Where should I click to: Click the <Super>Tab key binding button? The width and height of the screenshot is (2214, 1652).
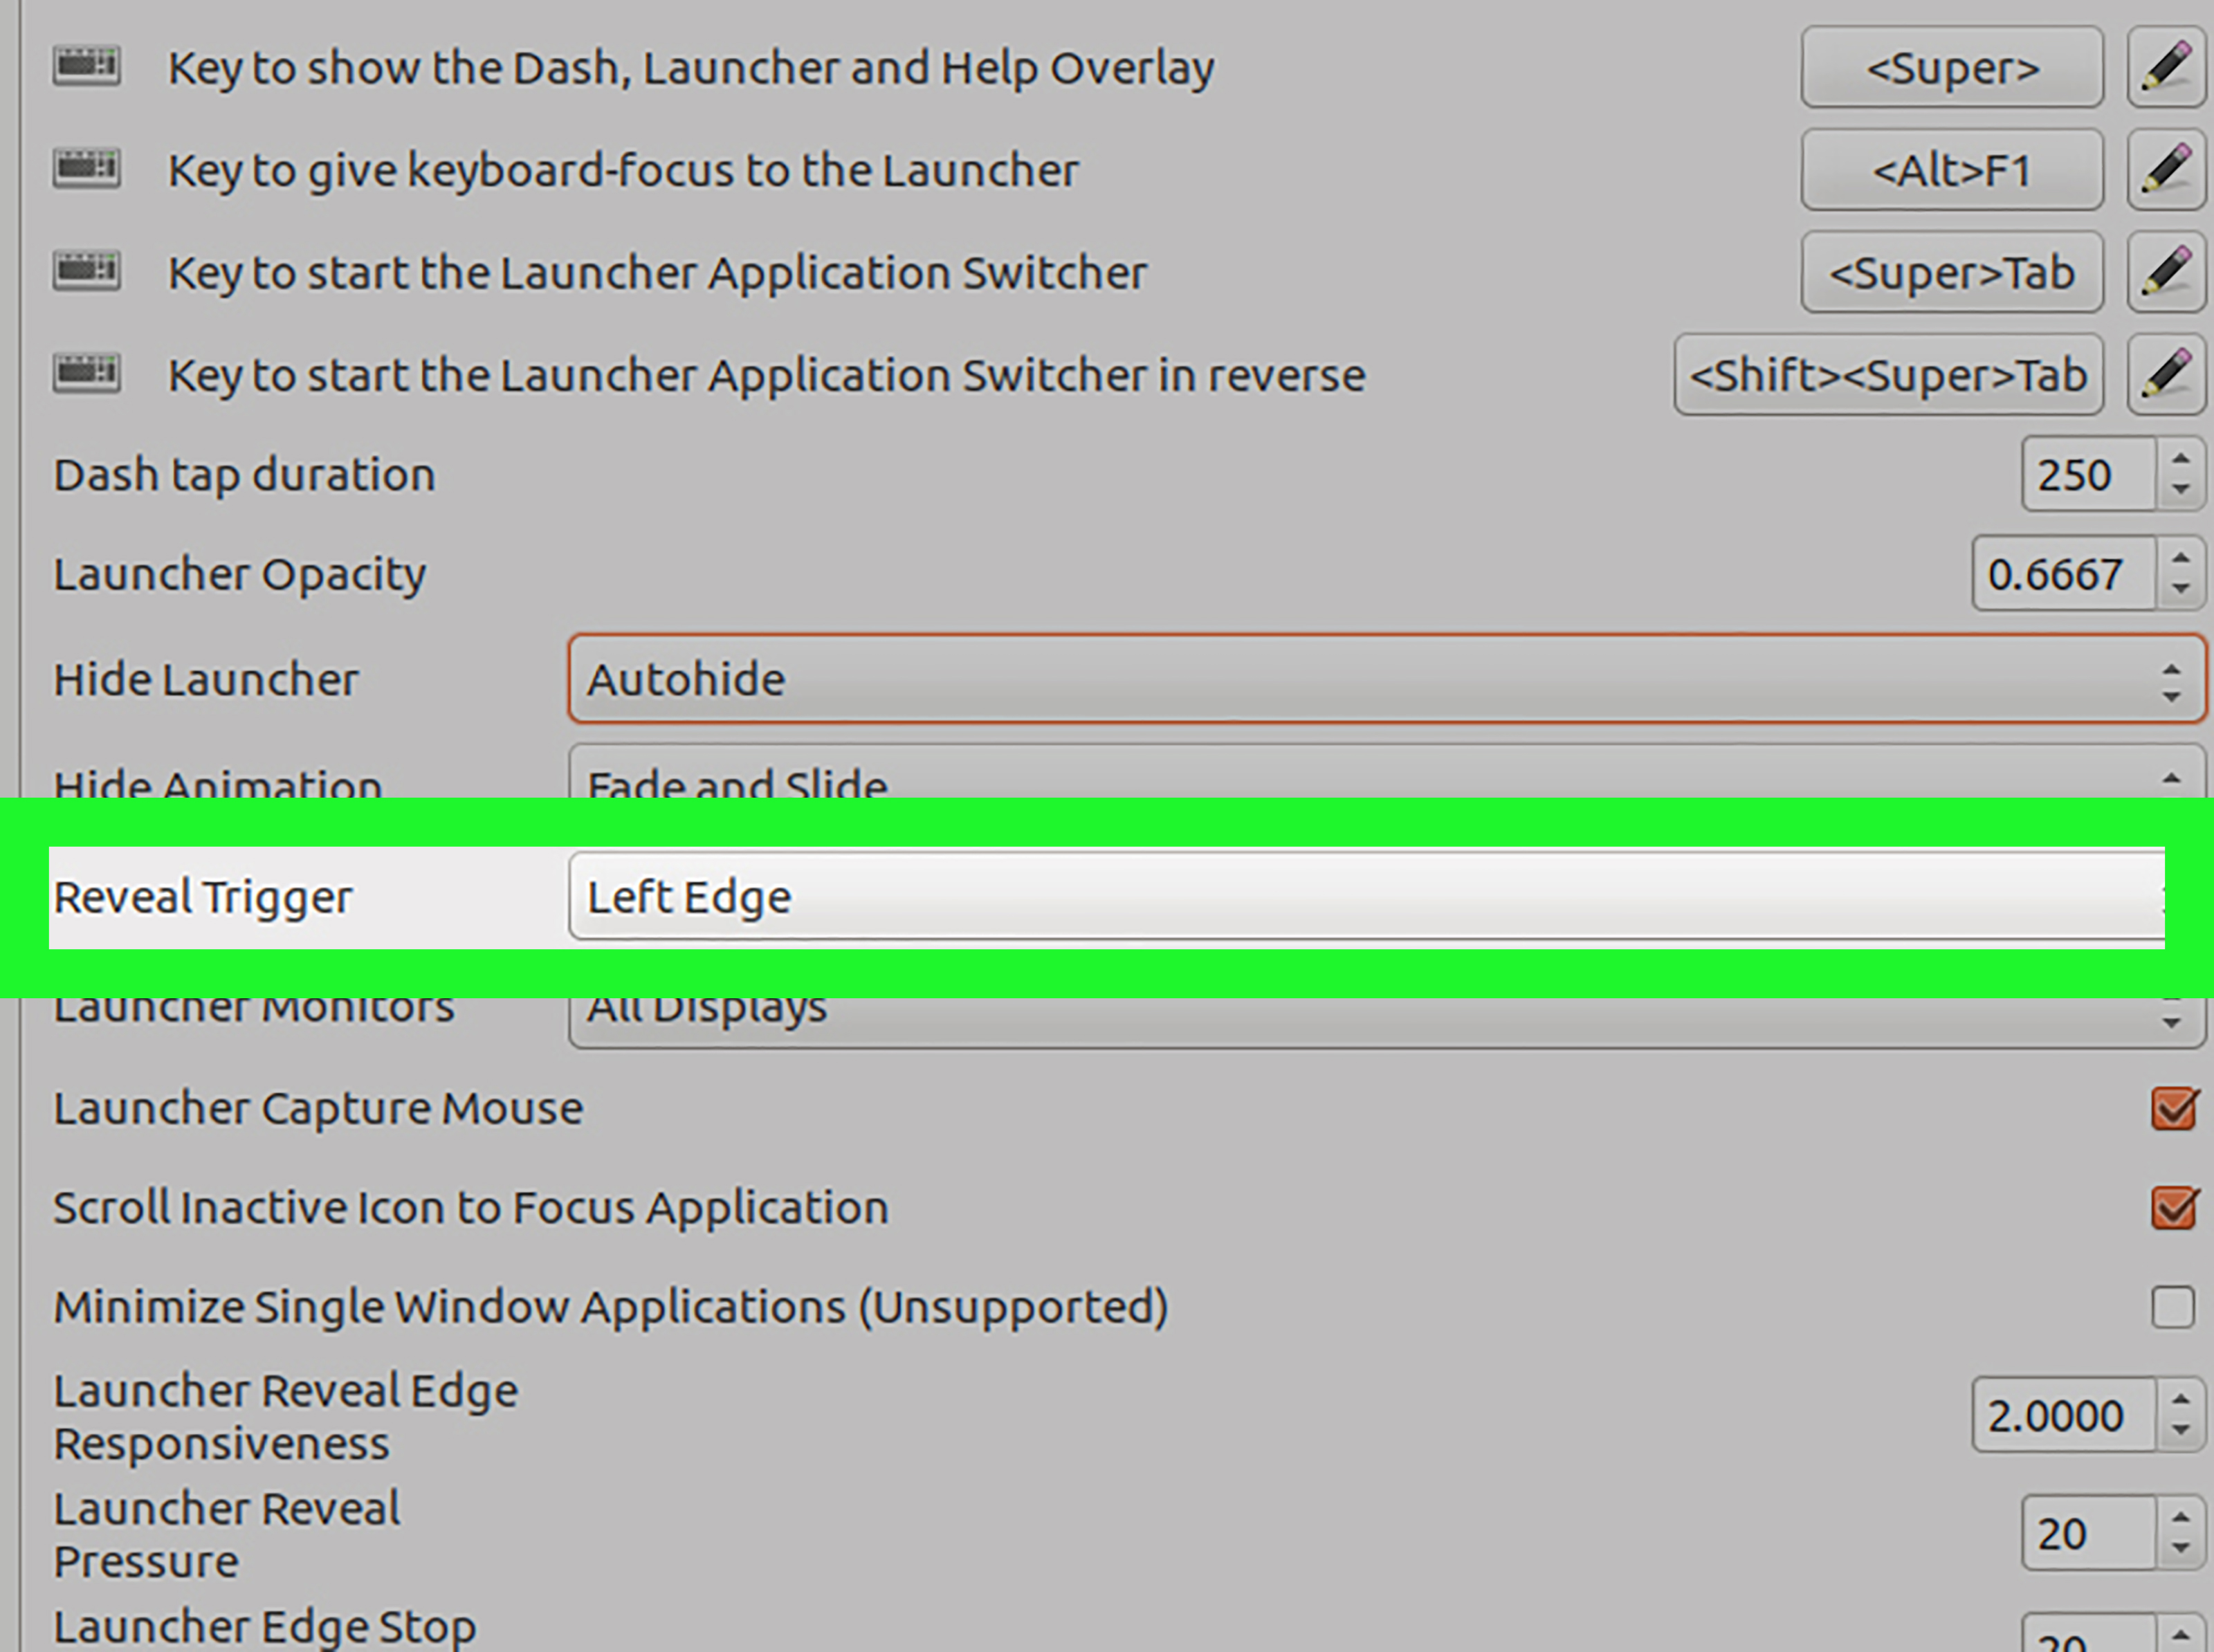(1952, 272)
